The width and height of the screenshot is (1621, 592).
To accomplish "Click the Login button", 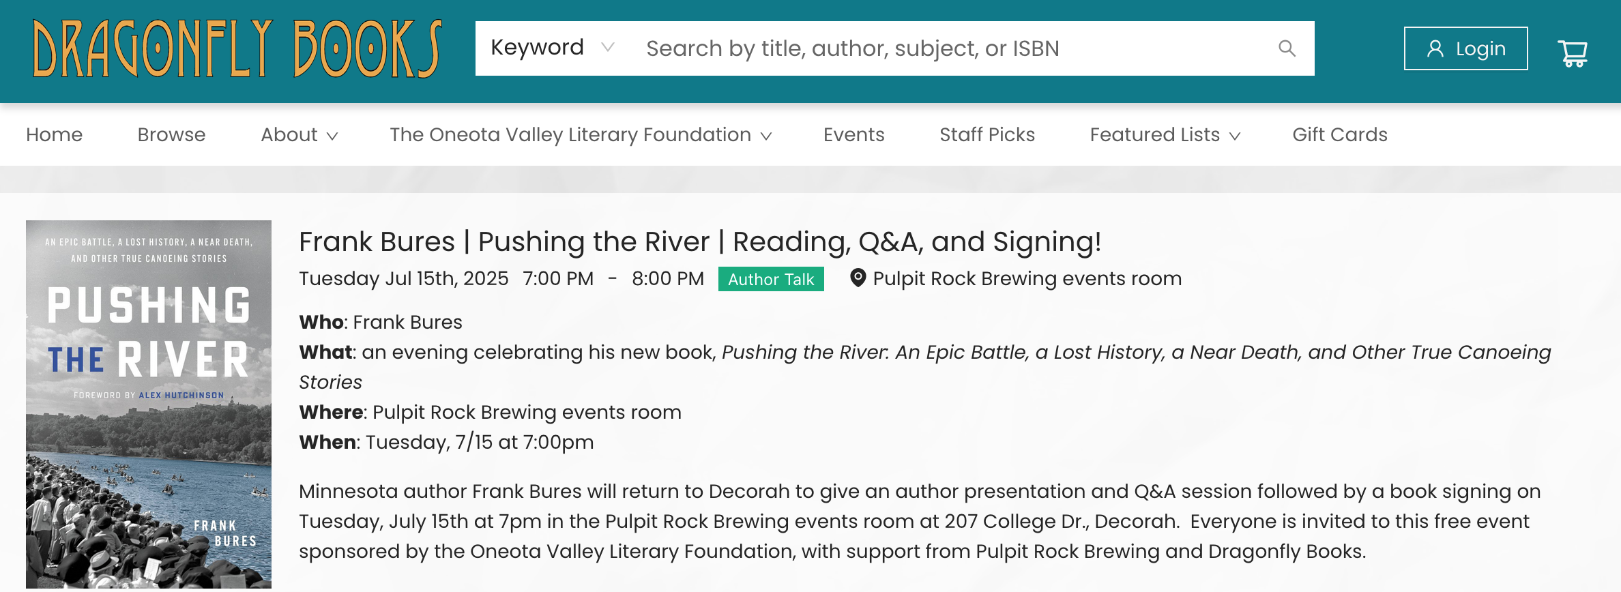I will tap(1465, 48).
